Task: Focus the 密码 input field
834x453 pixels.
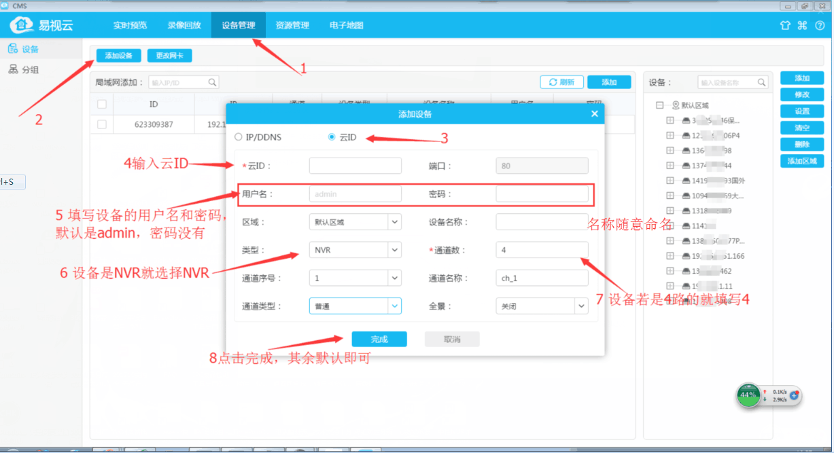Action: 542,194
